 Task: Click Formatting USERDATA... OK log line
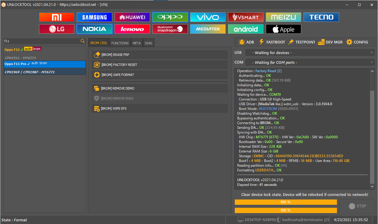[259, 170]
